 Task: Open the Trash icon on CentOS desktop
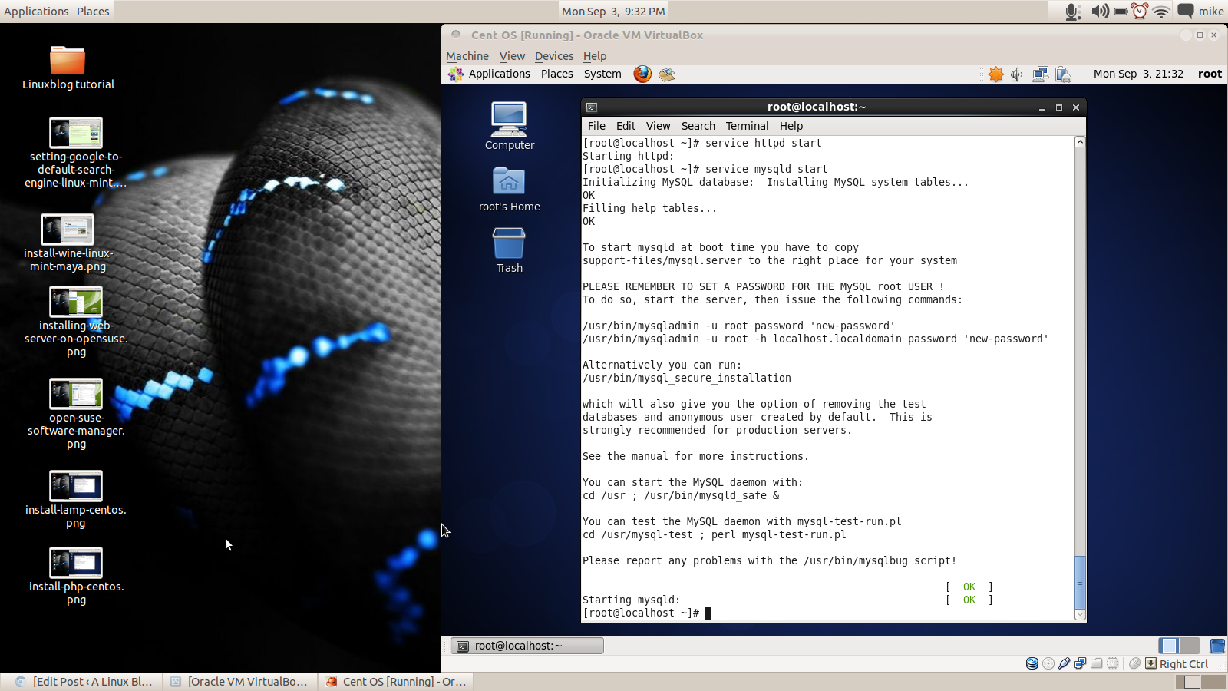coord(509,250)
